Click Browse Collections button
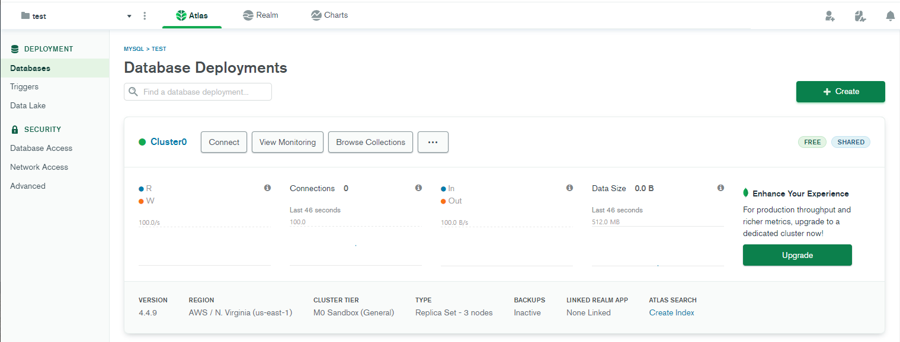900x342 pixels. point(370,142)
